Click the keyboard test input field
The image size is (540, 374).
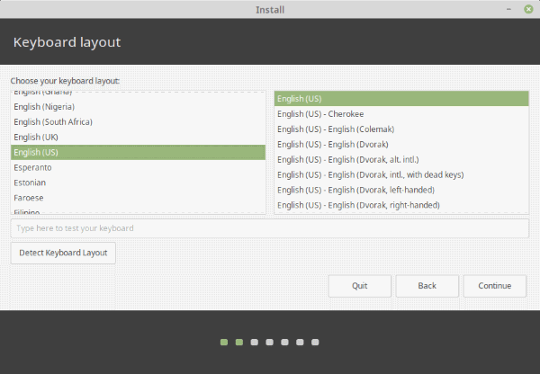point(270,228)
